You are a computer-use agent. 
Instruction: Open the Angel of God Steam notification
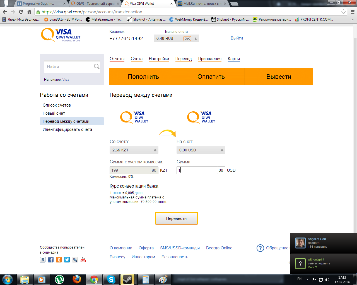pos(324,243)
